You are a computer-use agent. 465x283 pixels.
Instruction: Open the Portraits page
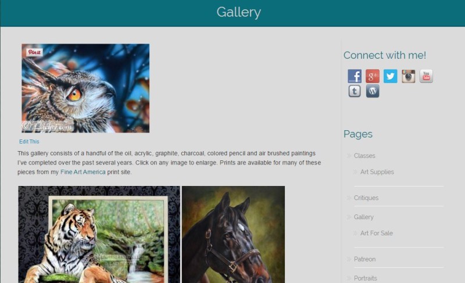pos(366,278)
